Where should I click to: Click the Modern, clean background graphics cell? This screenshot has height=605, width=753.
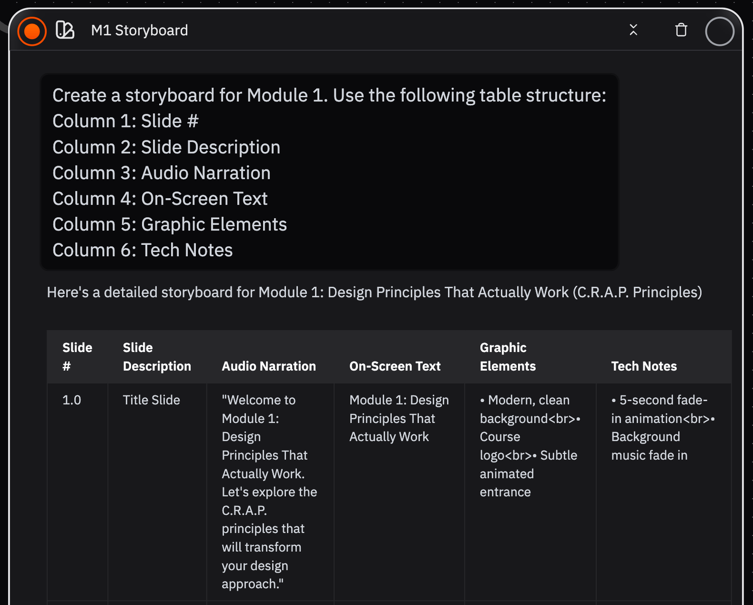tap(530, 446)
